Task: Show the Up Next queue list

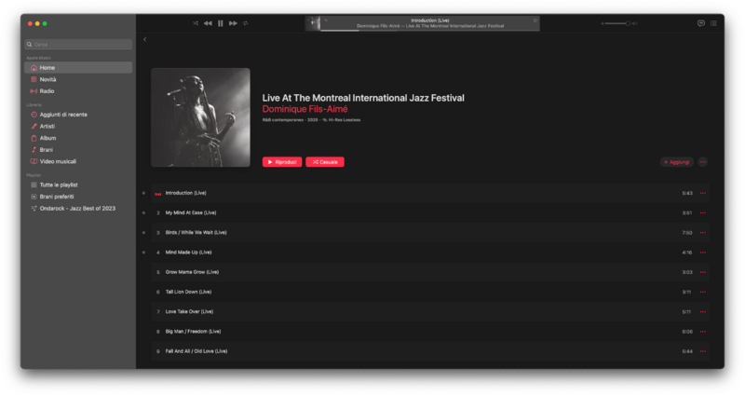Action: pos(713,22)
